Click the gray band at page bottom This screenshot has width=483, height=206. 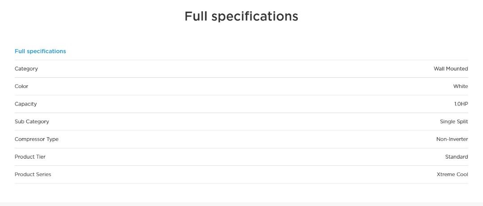coord(241,204)
